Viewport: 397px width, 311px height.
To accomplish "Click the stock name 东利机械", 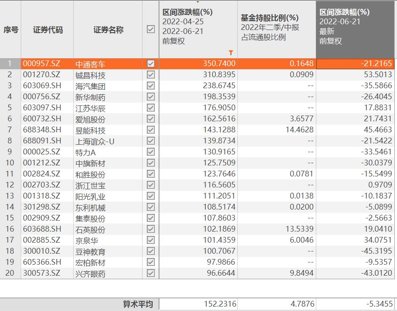I will [90, 207].
